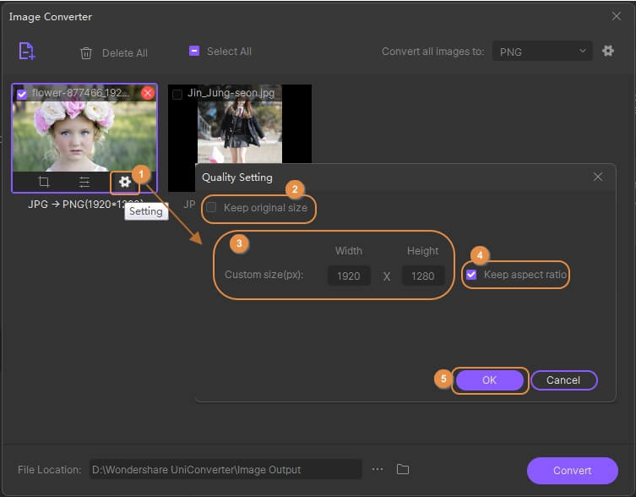Remove flower image with red X icon
This screenshot has width=636, height=497.
pos(148,93)
